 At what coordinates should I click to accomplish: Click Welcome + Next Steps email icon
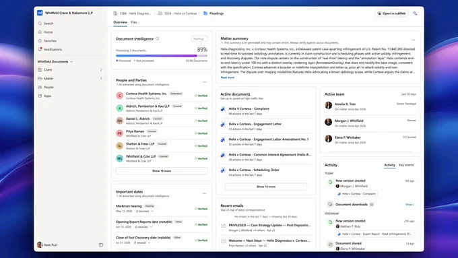223,241
